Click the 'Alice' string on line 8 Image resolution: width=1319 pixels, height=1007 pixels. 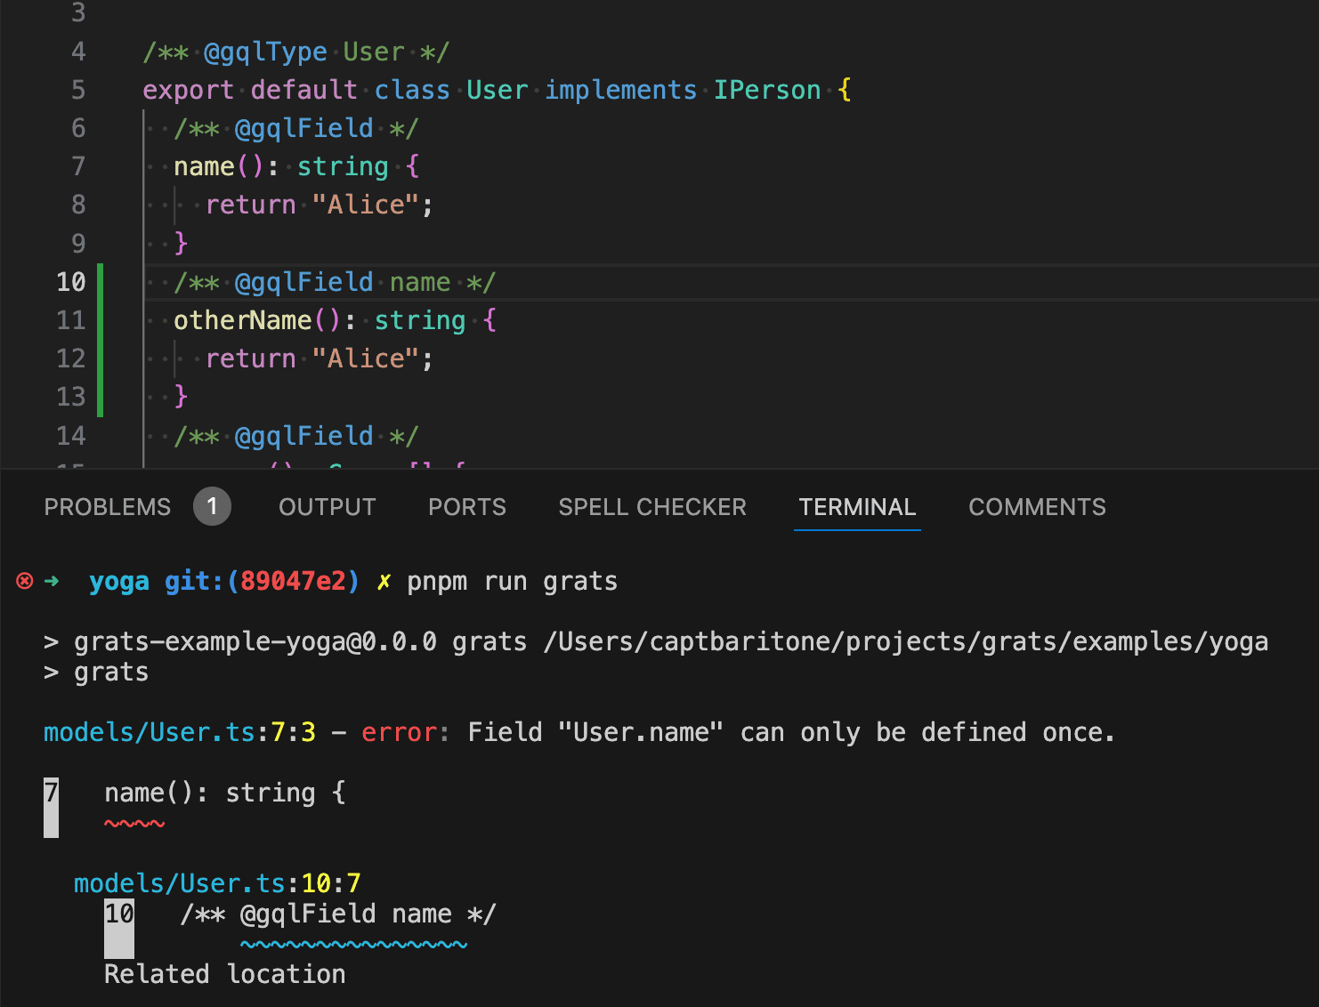point(365,205)
